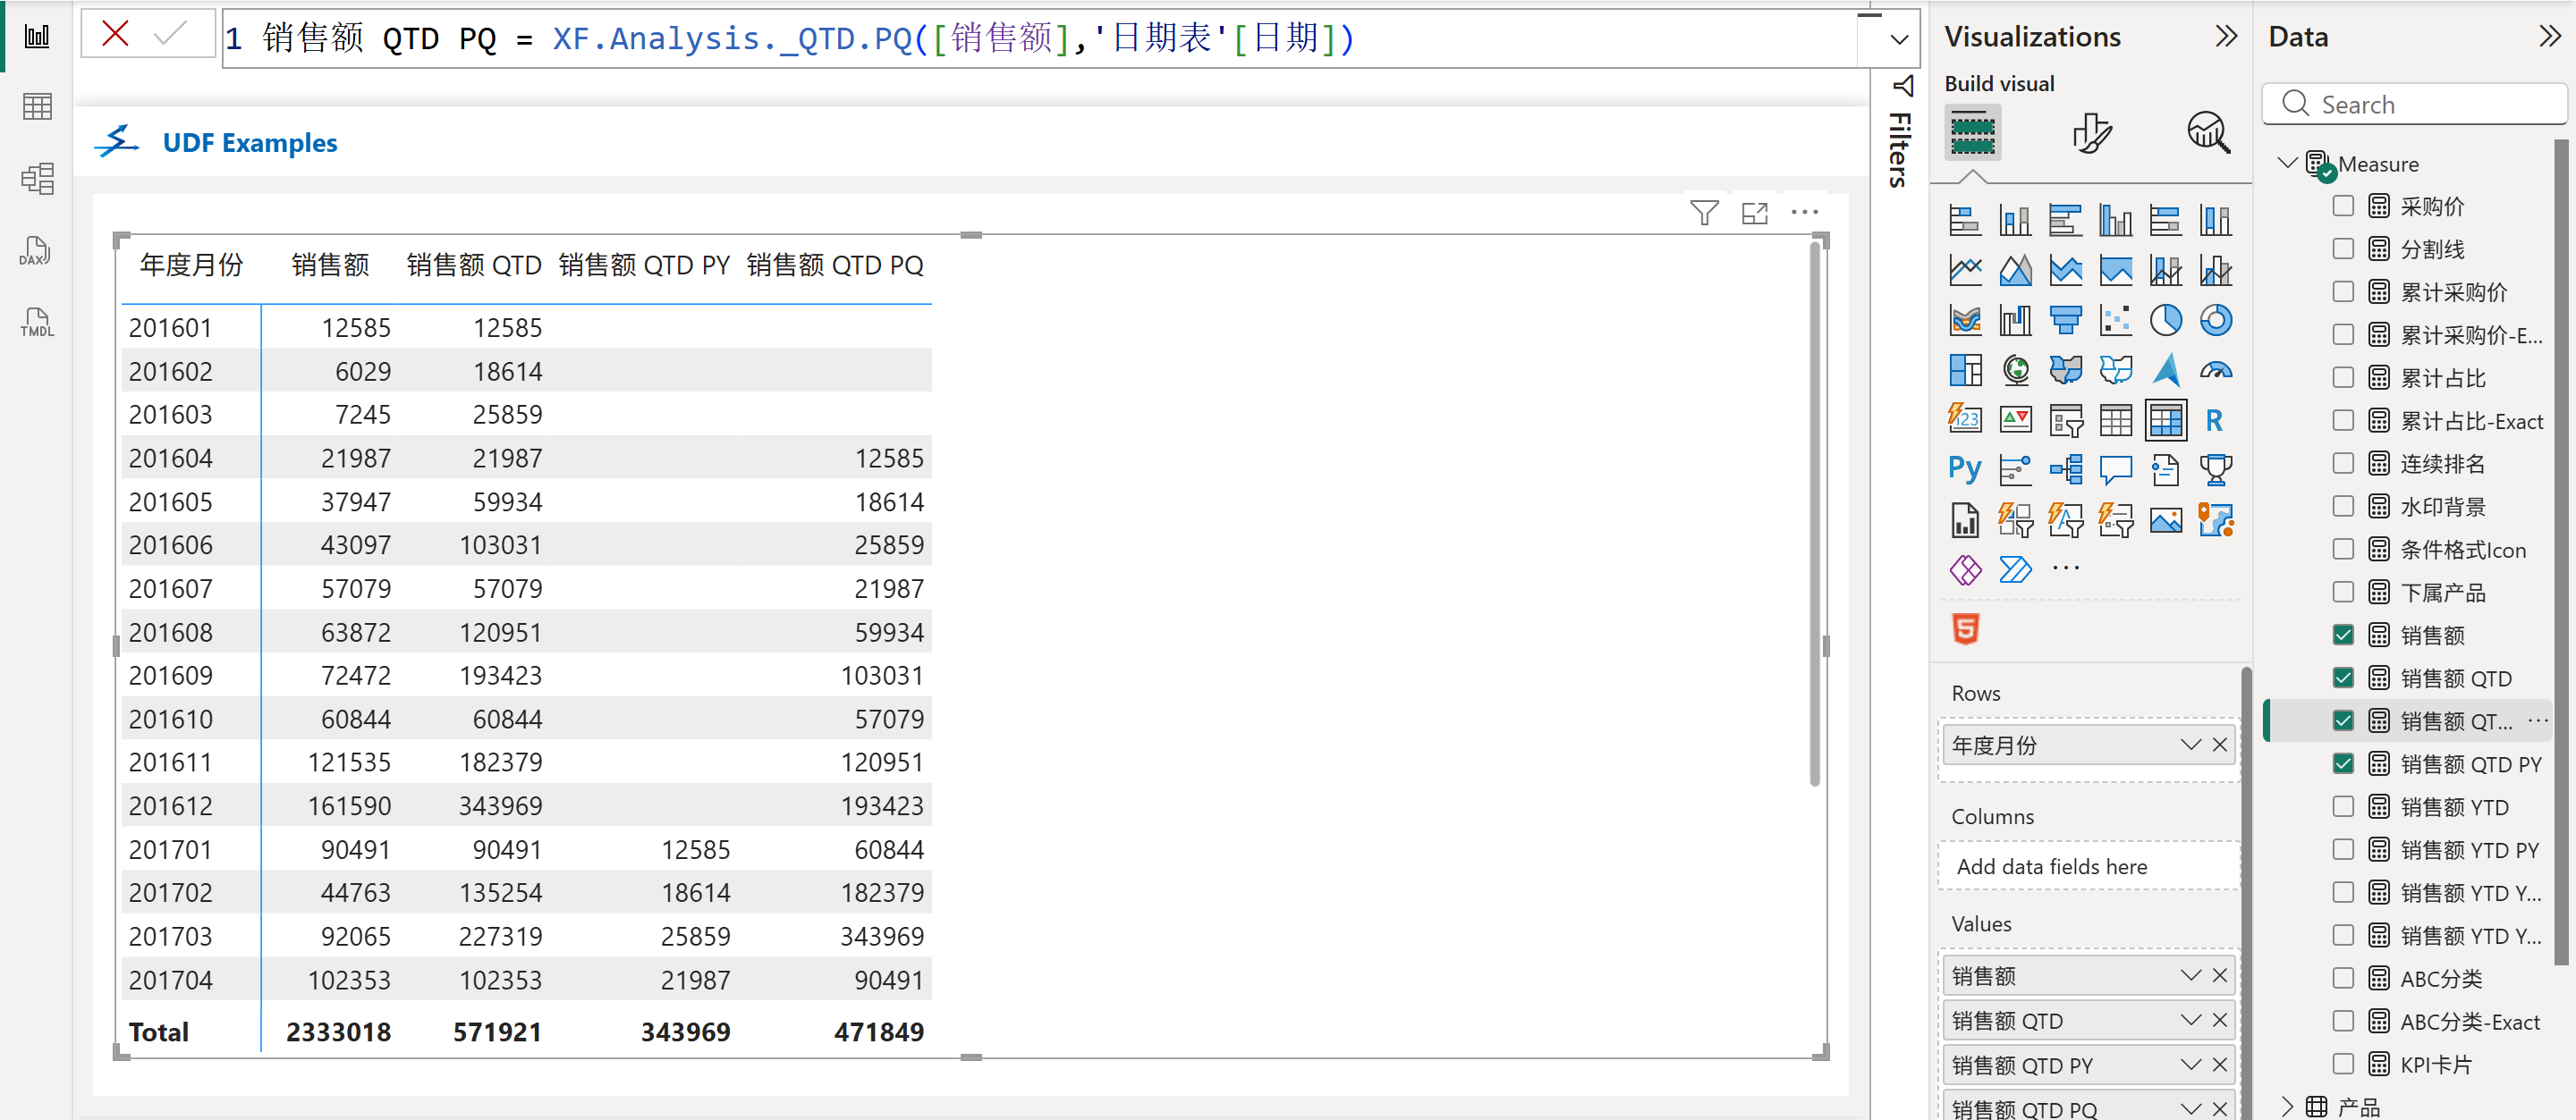
Task: Click the Focus mode icon on visual
Action: pyautogui.click(x=1754, y=213)
